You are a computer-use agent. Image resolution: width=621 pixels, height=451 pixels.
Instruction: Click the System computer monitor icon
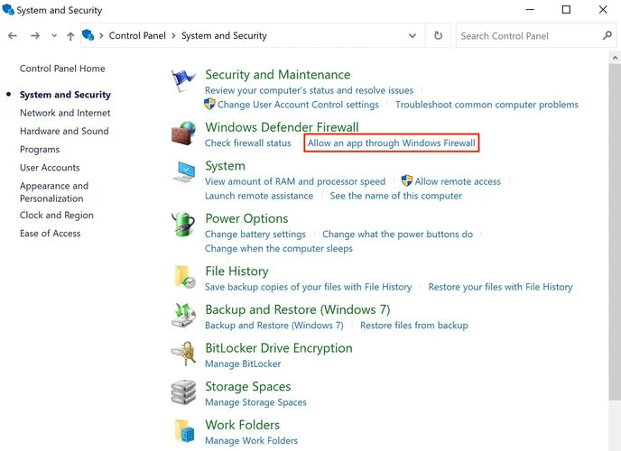tap(183, 172)
